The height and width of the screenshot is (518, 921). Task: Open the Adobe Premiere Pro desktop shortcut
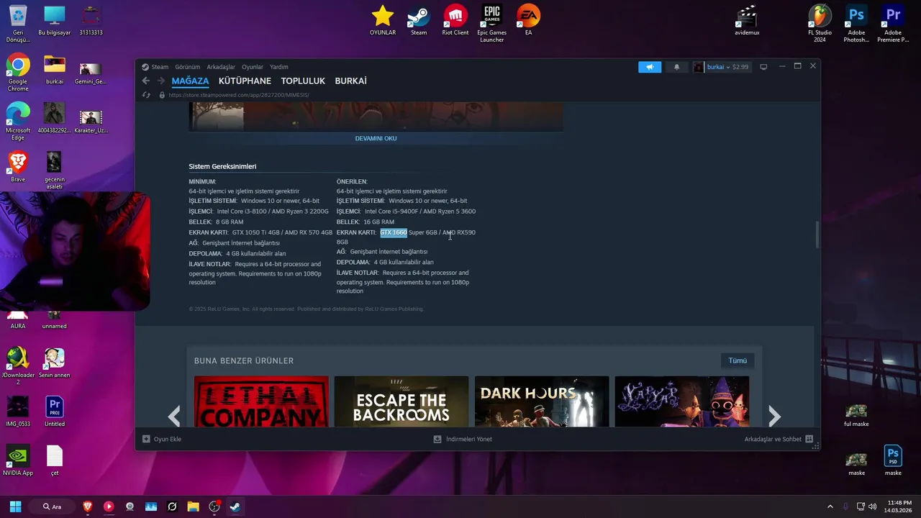[x=893, y=24]
